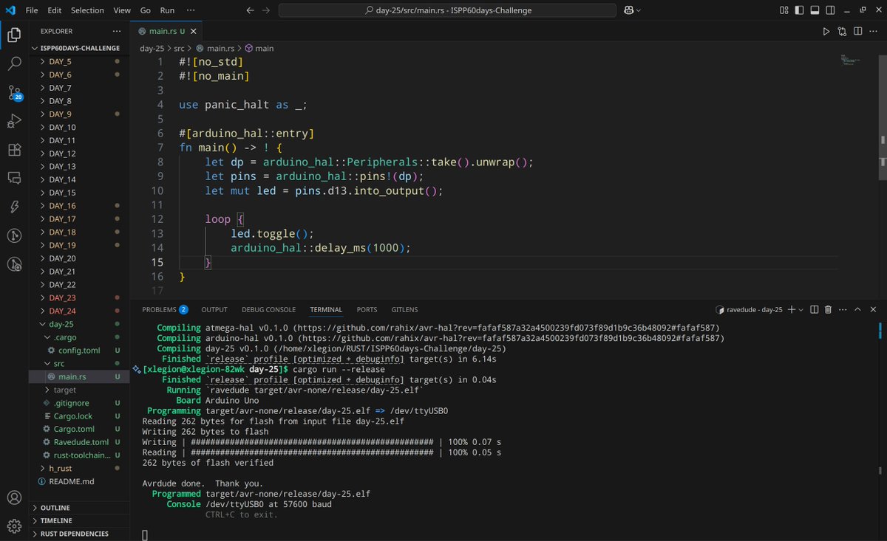Split the editor to the right

(858, 31)
